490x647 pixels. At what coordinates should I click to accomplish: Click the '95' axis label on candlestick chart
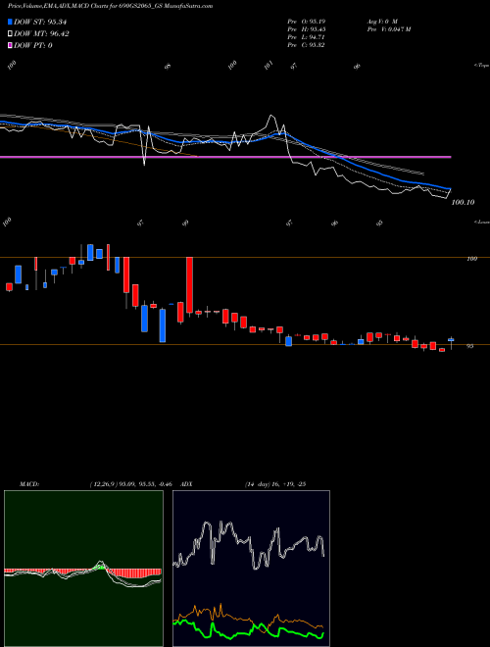(469, 346)
